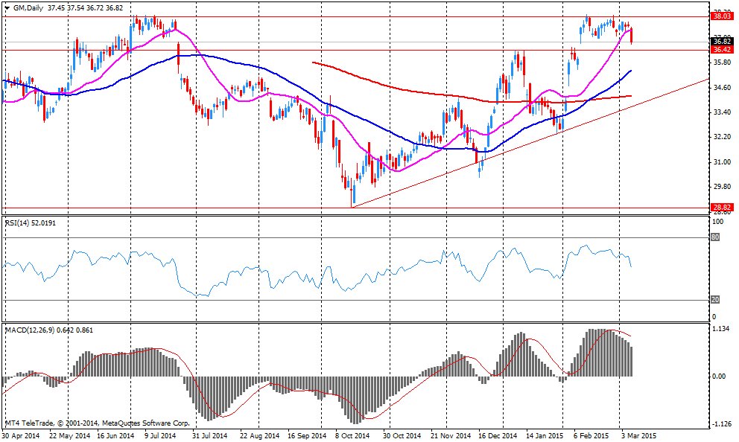The height and width of the screenshot is (442, 739).
Task: Click the last red candlestick on chart
Action: point(632,35)
